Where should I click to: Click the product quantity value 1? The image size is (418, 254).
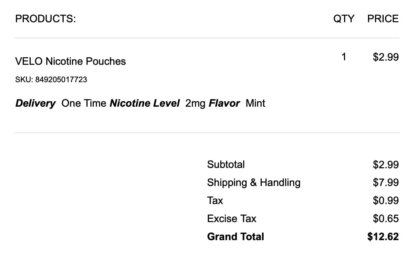coord(344,57)
